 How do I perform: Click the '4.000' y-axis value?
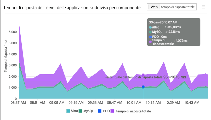(x=13, y=54)
